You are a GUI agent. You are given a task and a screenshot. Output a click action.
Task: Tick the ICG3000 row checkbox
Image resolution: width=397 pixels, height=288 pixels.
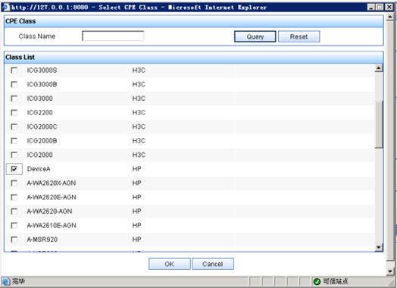click(14, 99)
